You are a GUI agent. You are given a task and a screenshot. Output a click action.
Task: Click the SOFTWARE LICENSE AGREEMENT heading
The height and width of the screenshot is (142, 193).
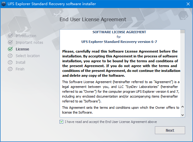tap(119, 32)
